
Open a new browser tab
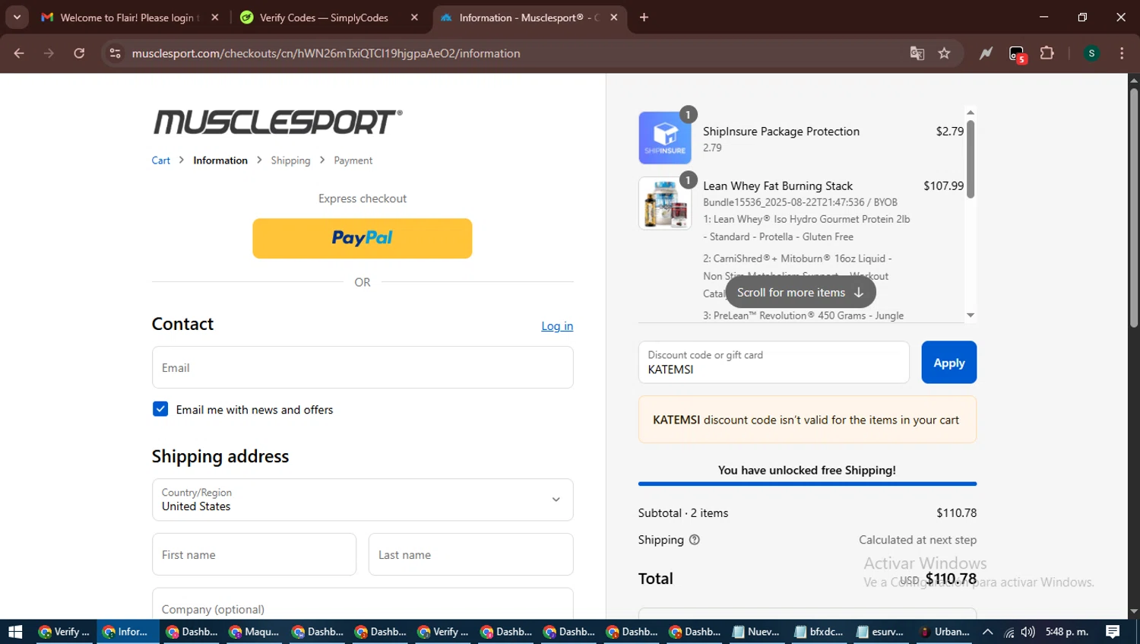pyautogui.click(x=644, y=17)
